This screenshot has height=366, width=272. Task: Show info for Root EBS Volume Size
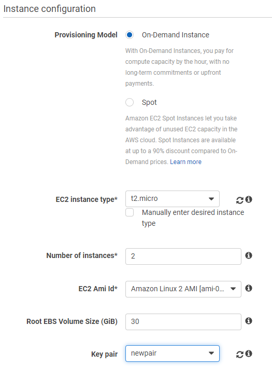click(249, 321)
